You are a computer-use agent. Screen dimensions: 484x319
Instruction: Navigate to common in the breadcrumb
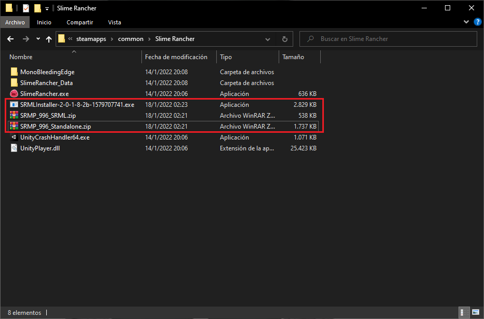click(130, 39)
